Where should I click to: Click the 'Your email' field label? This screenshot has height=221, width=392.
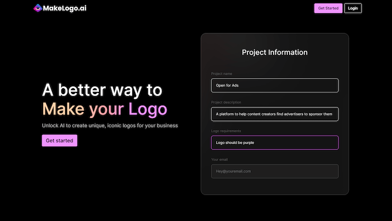pos(220,159)
